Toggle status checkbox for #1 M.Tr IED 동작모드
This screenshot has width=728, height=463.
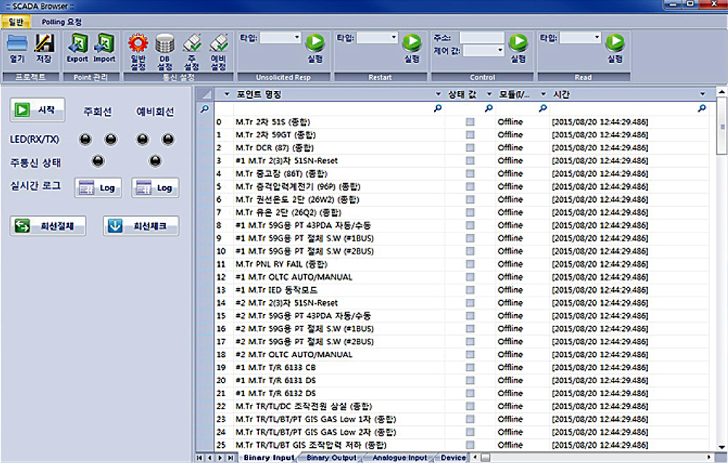point(470,290)
